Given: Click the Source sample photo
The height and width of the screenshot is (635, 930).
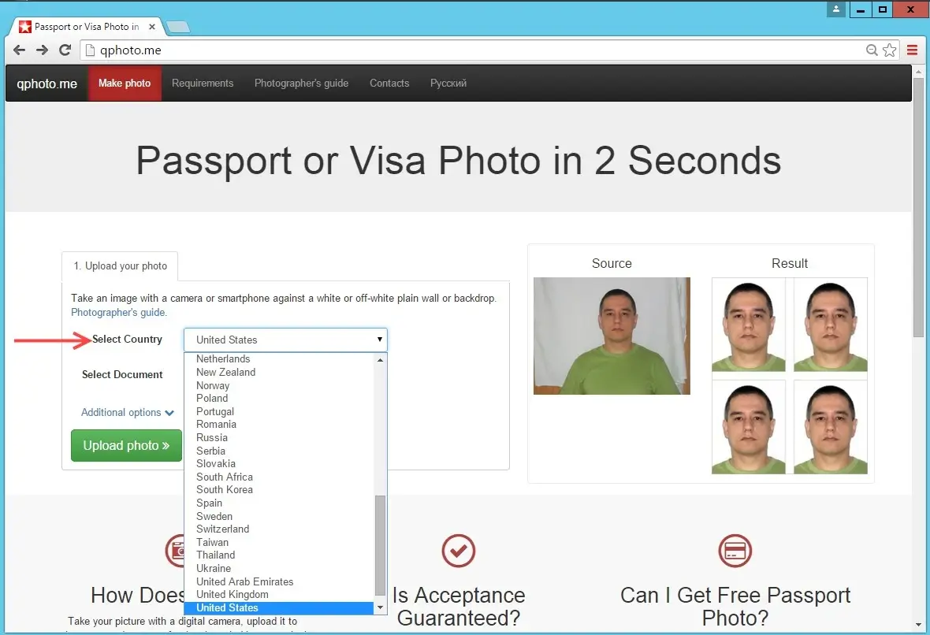Looking at the screenshot, I should click(x=612, y=336).
